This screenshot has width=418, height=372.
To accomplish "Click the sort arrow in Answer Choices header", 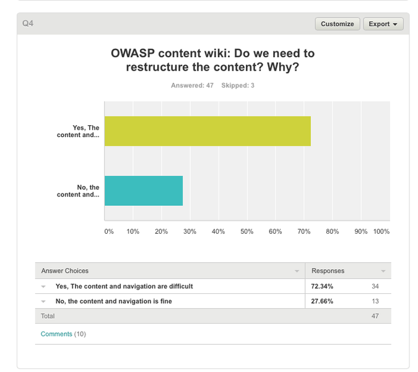I will (297, 271).
